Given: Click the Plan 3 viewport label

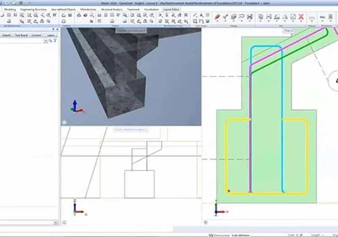Looking at the screenshot, I should pyautogui.click(x=289, y=30).
